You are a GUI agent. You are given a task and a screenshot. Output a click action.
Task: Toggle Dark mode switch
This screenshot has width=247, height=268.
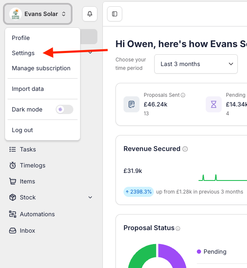pyautogui.click(x=64, y=109)
